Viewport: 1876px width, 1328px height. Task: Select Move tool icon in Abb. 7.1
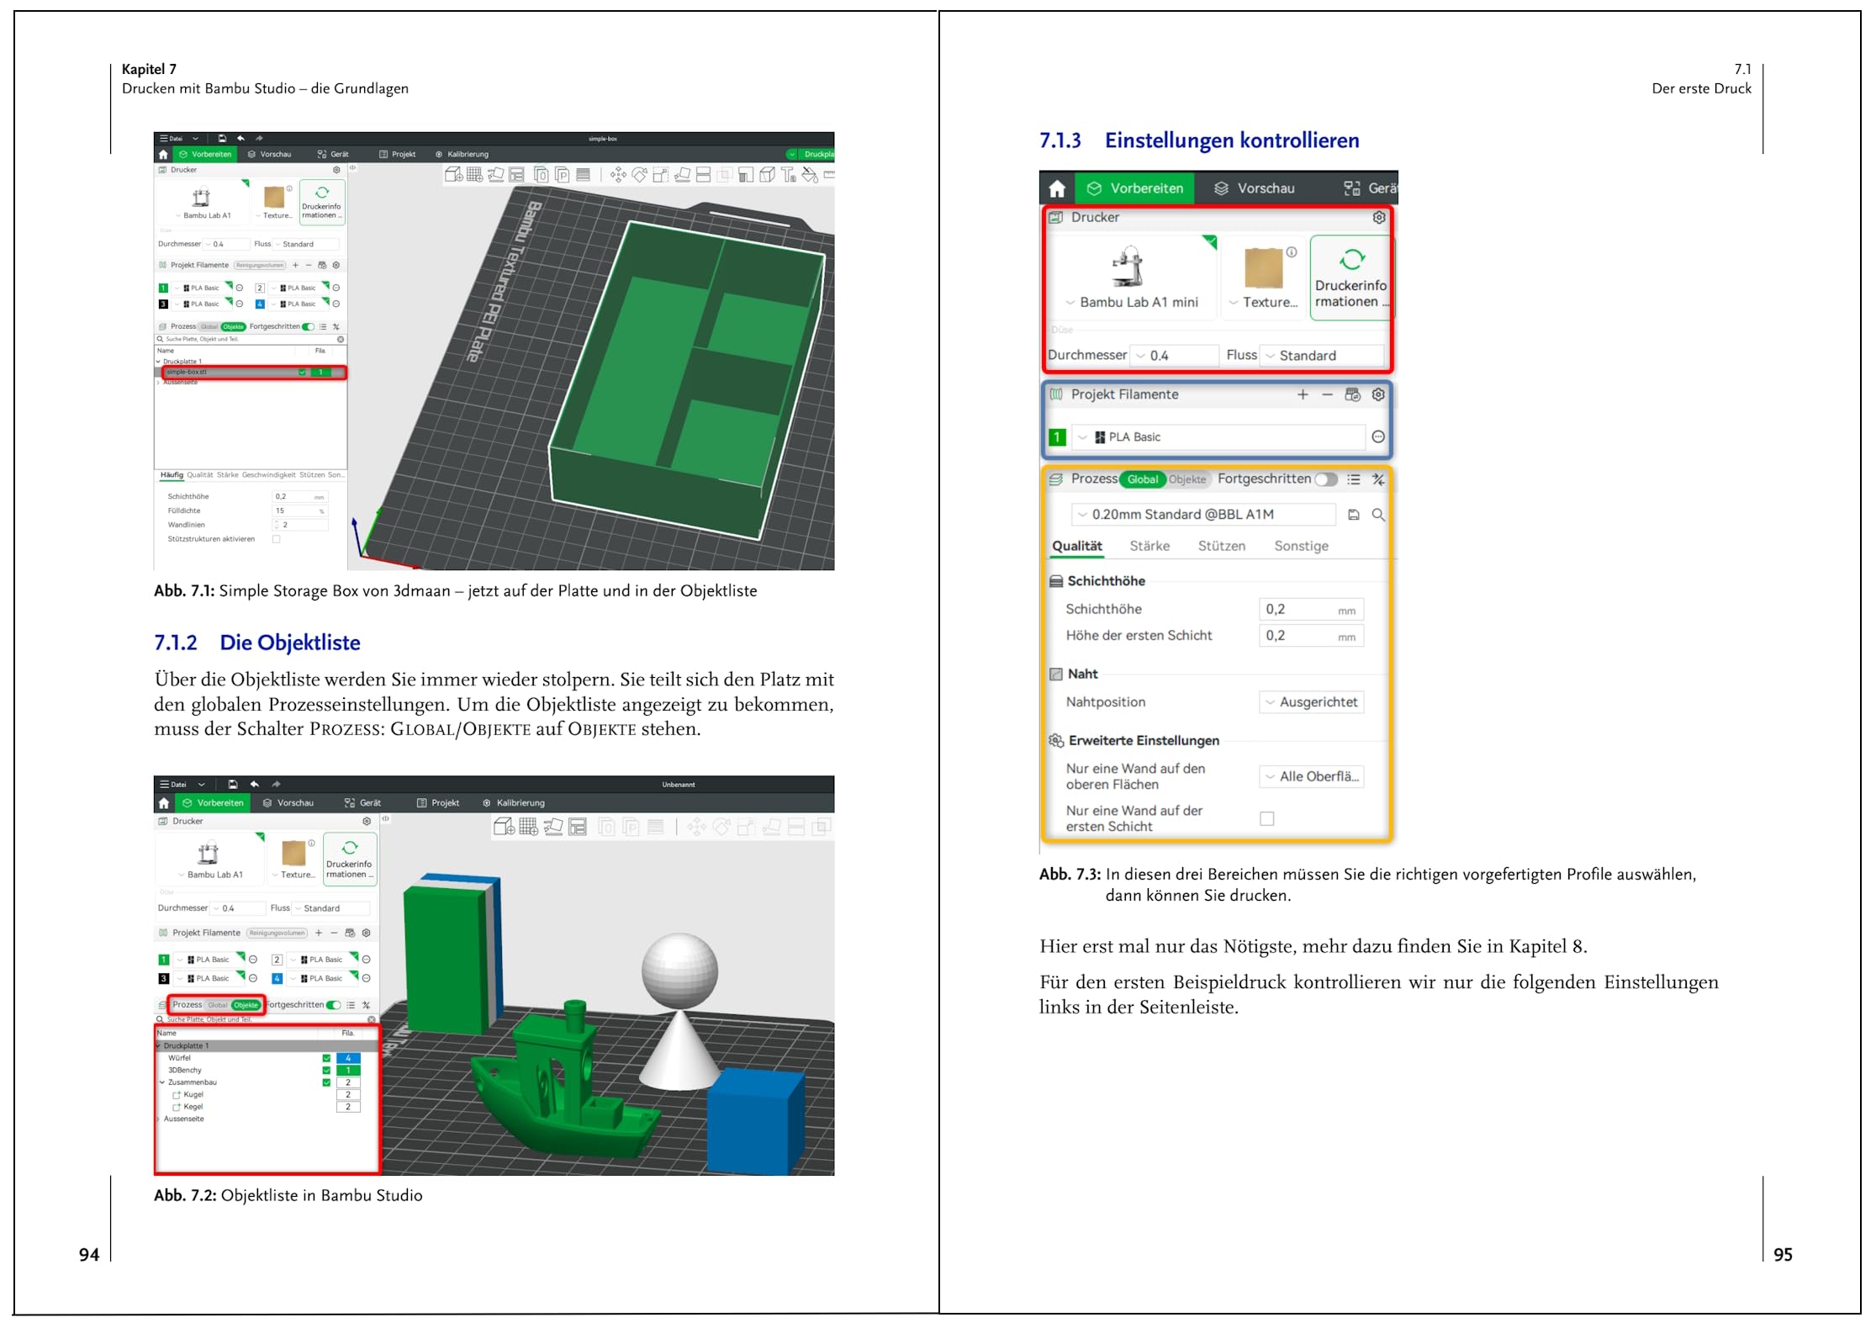[618, 175]
